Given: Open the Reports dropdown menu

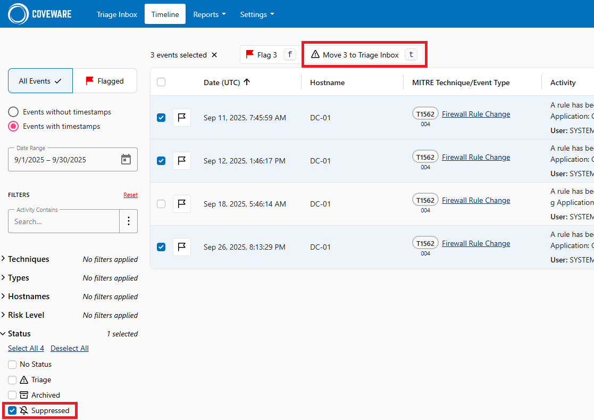Looking at the screenshot, I should 209,14.
